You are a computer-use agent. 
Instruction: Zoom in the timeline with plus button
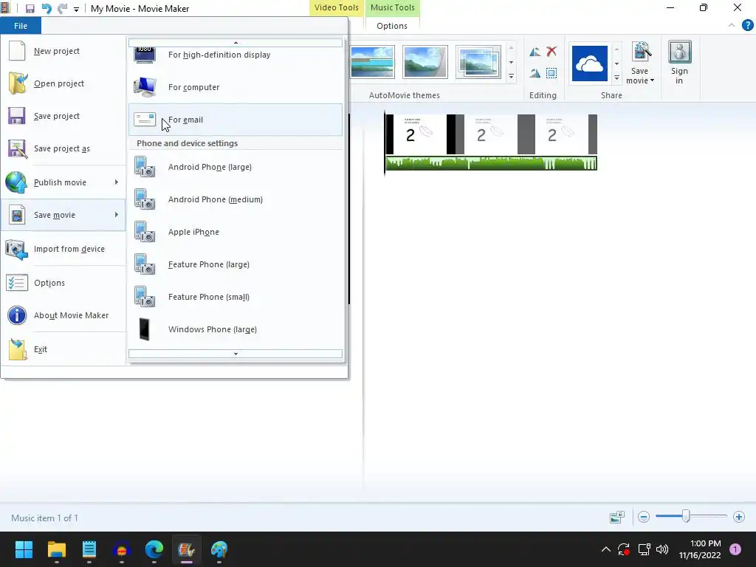[738, 518]
